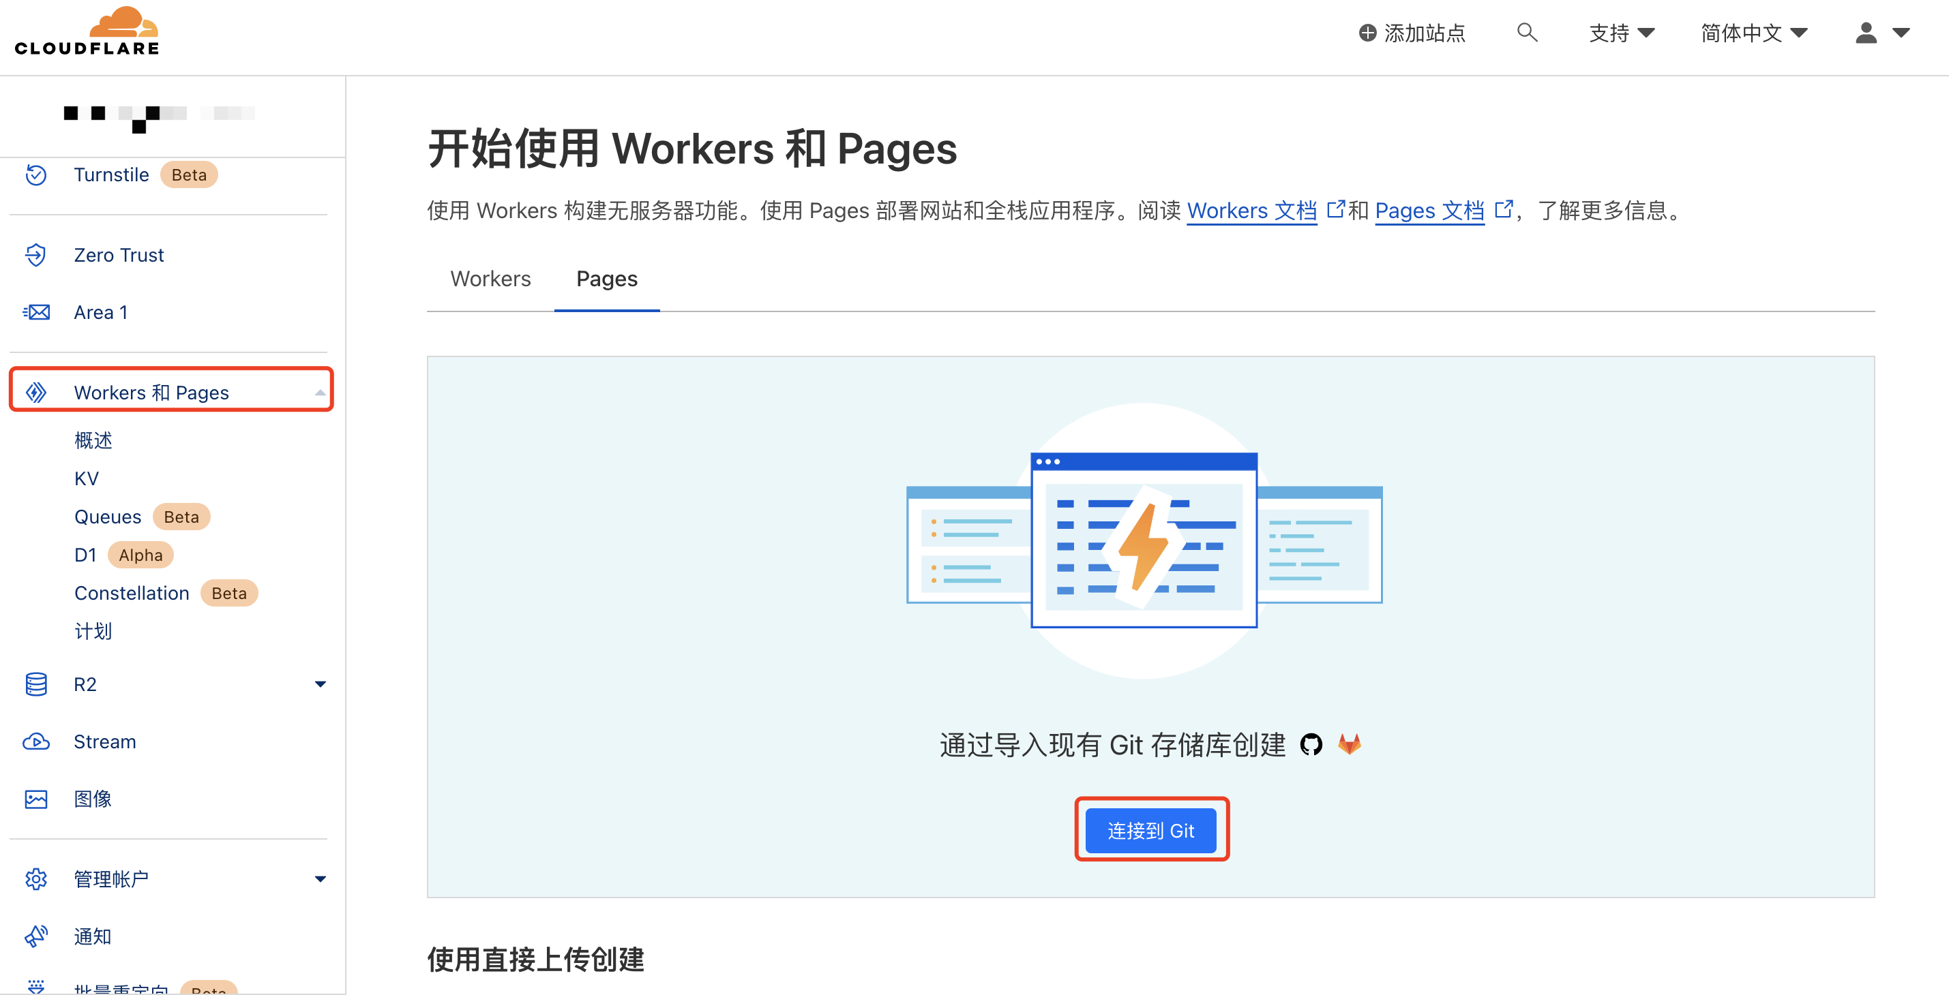Open the 简体中文 language dropdown
The width and height of the screenshot is (1949, 995).
pos(1753,33)
